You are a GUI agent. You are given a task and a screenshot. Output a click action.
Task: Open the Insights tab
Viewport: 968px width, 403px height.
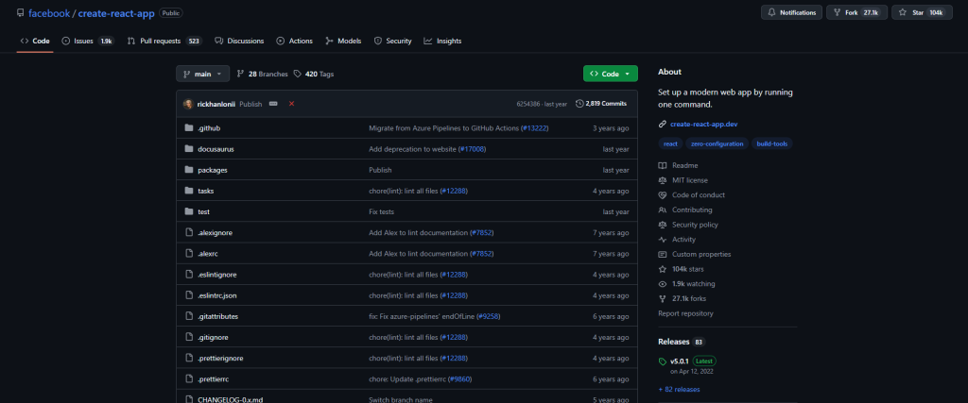(442, 41)
